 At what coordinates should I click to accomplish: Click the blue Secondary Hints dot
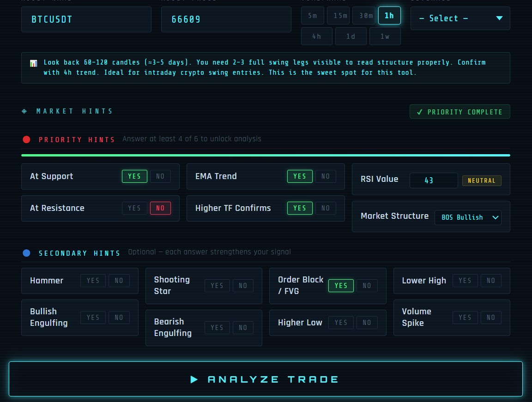tap(26, 253)
